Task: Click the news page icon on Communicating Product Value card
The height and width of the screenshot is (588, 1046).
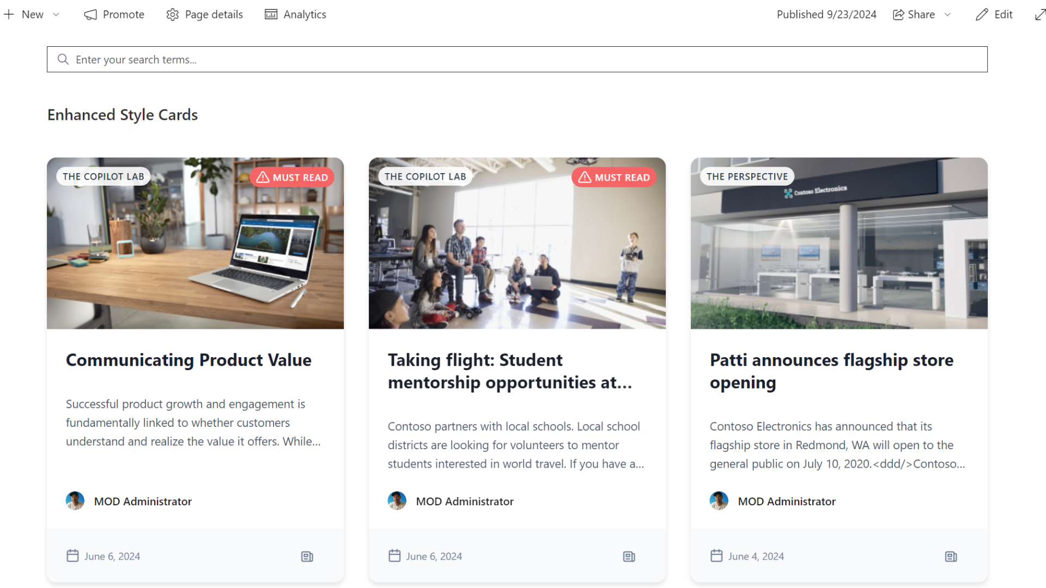Action: click(307, 556)
